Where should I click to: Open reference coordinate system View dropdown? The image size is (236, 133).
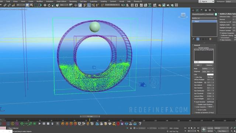(64, 5)
